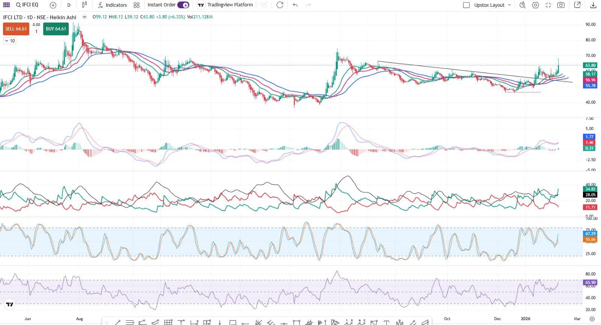
Task: Click the TradingView logo on chart
Action: pyautogui.click(x=10, y=304)
